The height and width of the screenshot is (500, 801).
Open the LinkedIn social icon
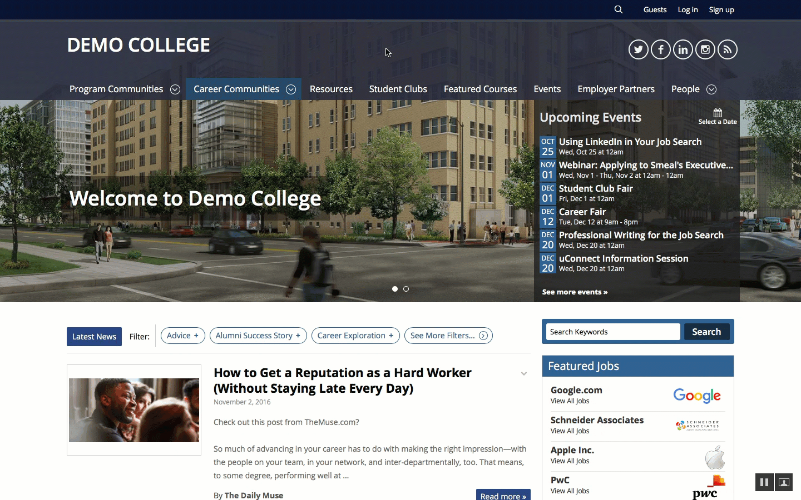[683, 49]
